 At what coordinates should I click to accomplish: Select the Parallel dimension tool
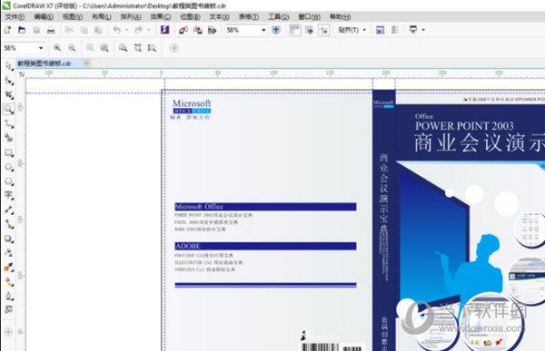click(x=9, y=210)
